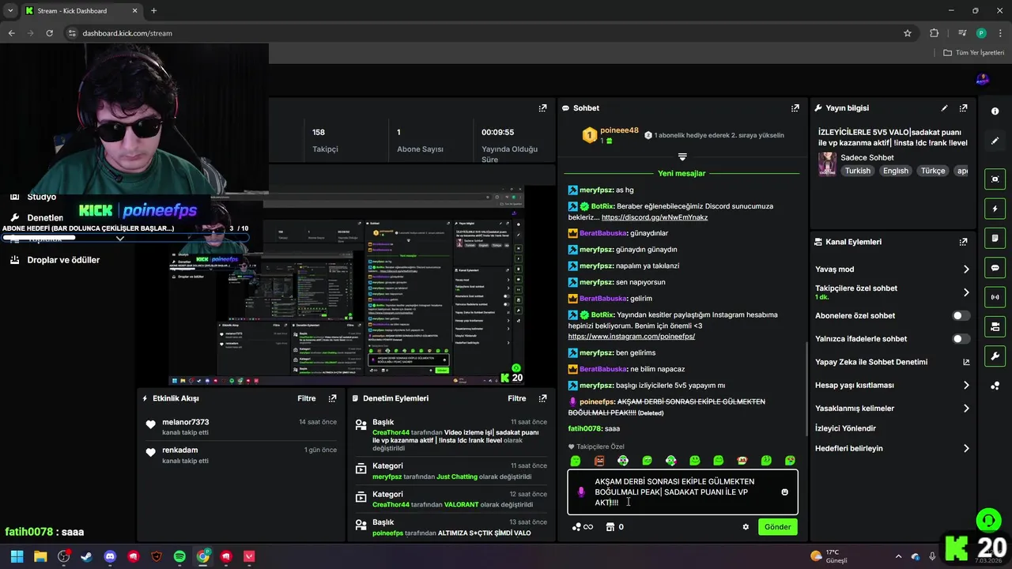Open the emoji picker in chat input

(x=784, y=492)
